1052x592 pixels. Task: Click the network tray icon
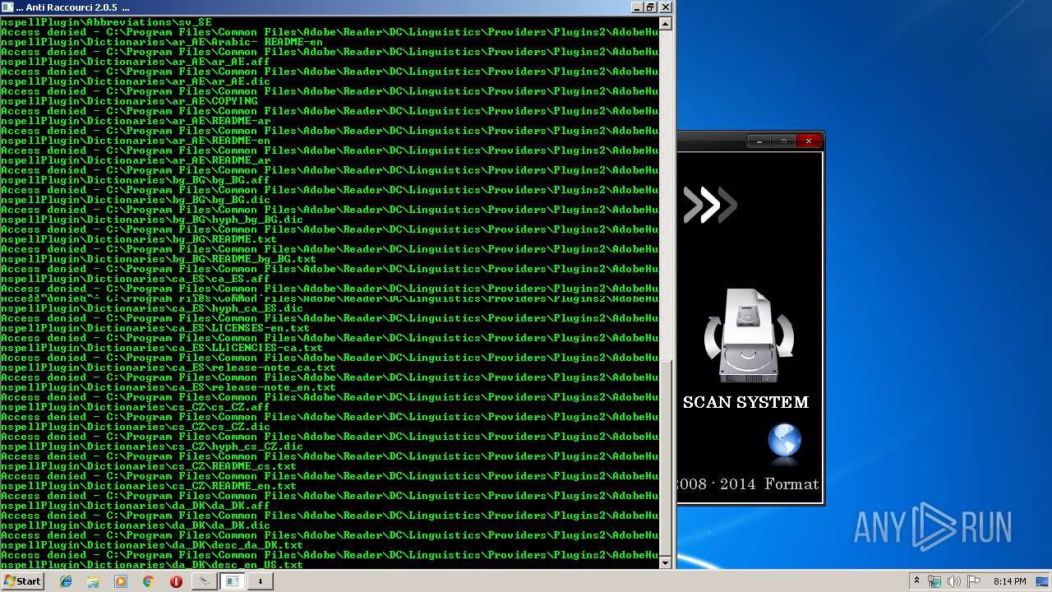(934, 581)
